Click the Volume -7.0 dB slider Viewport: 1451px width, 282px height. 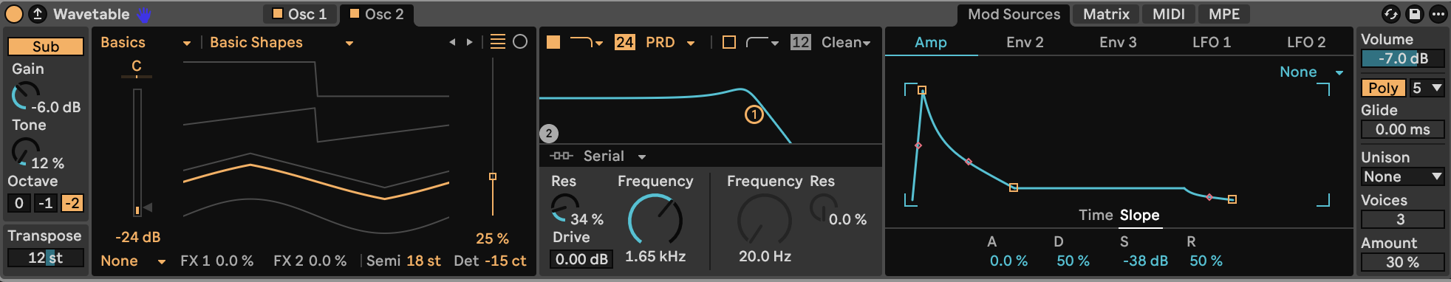1403,58
